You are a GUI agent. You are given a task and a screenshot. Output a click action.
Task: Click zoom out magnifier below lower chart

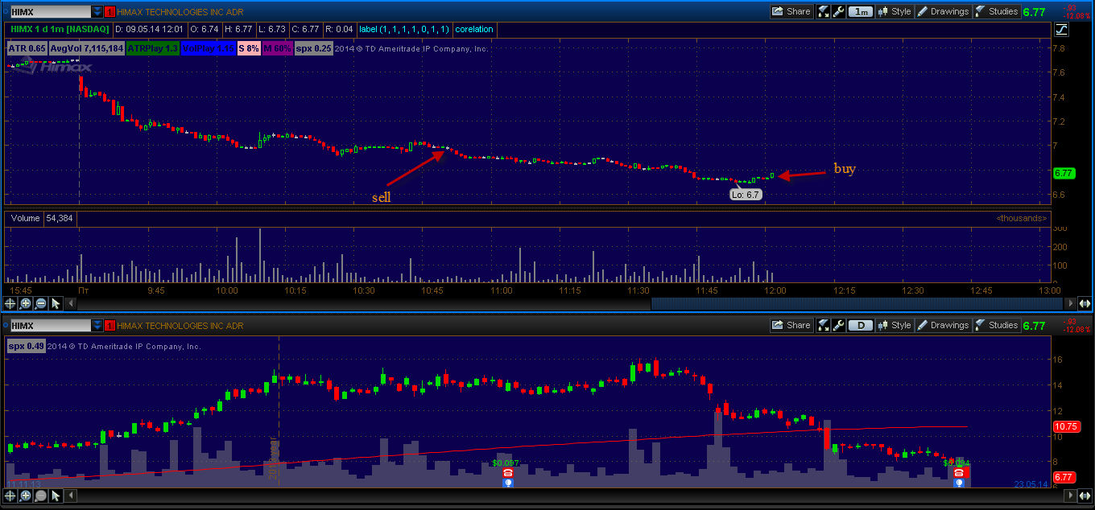pos(40,496)
